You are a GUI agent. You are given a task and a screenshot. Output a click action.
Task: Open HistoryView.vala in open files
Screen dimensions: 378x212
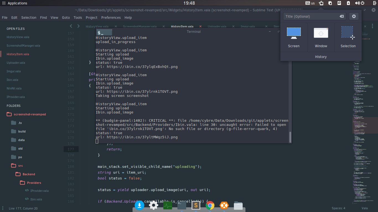[18, 37]
